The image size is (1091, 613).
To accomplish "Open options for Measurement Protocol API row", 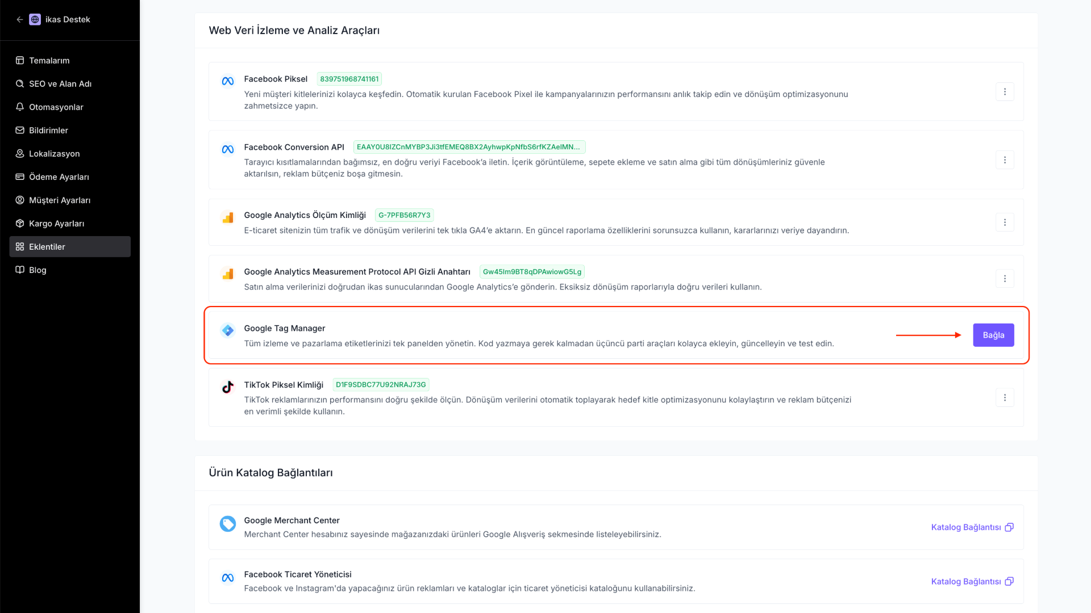I will [x=1005, y=279].
